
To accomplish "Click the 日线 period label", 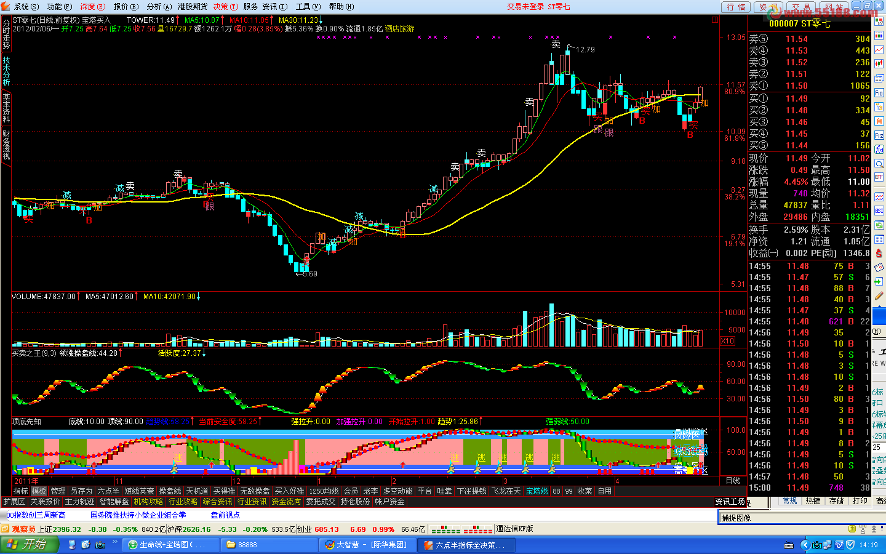I will (x=733, y=481).
